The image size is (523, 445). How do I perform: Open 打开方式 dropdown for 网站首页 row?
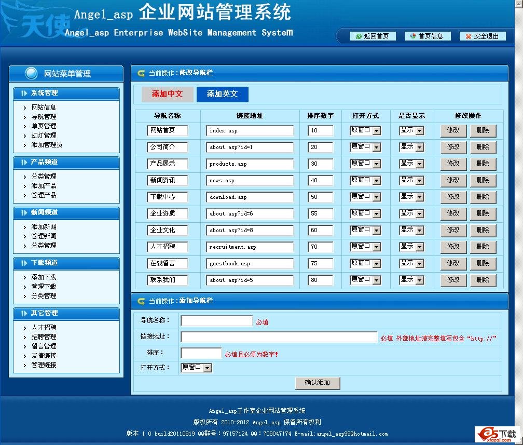click(365, 130)
